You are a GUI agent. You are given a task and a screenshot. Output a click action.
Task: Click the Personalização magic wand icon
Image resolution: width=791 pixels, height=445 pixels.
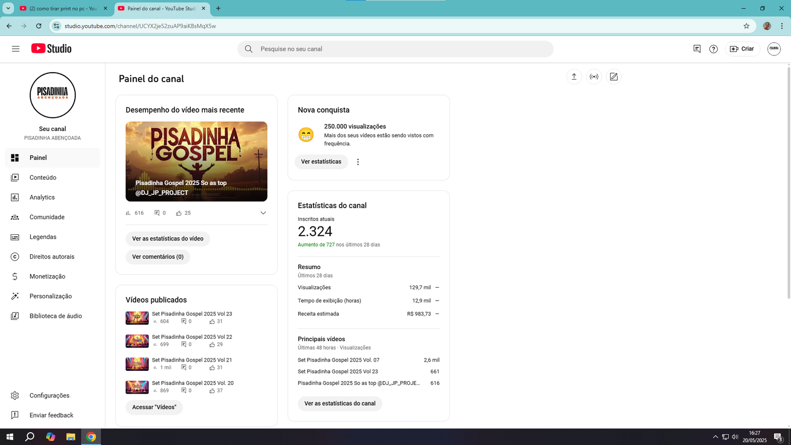pyautogui.click(x=15, y=296)
